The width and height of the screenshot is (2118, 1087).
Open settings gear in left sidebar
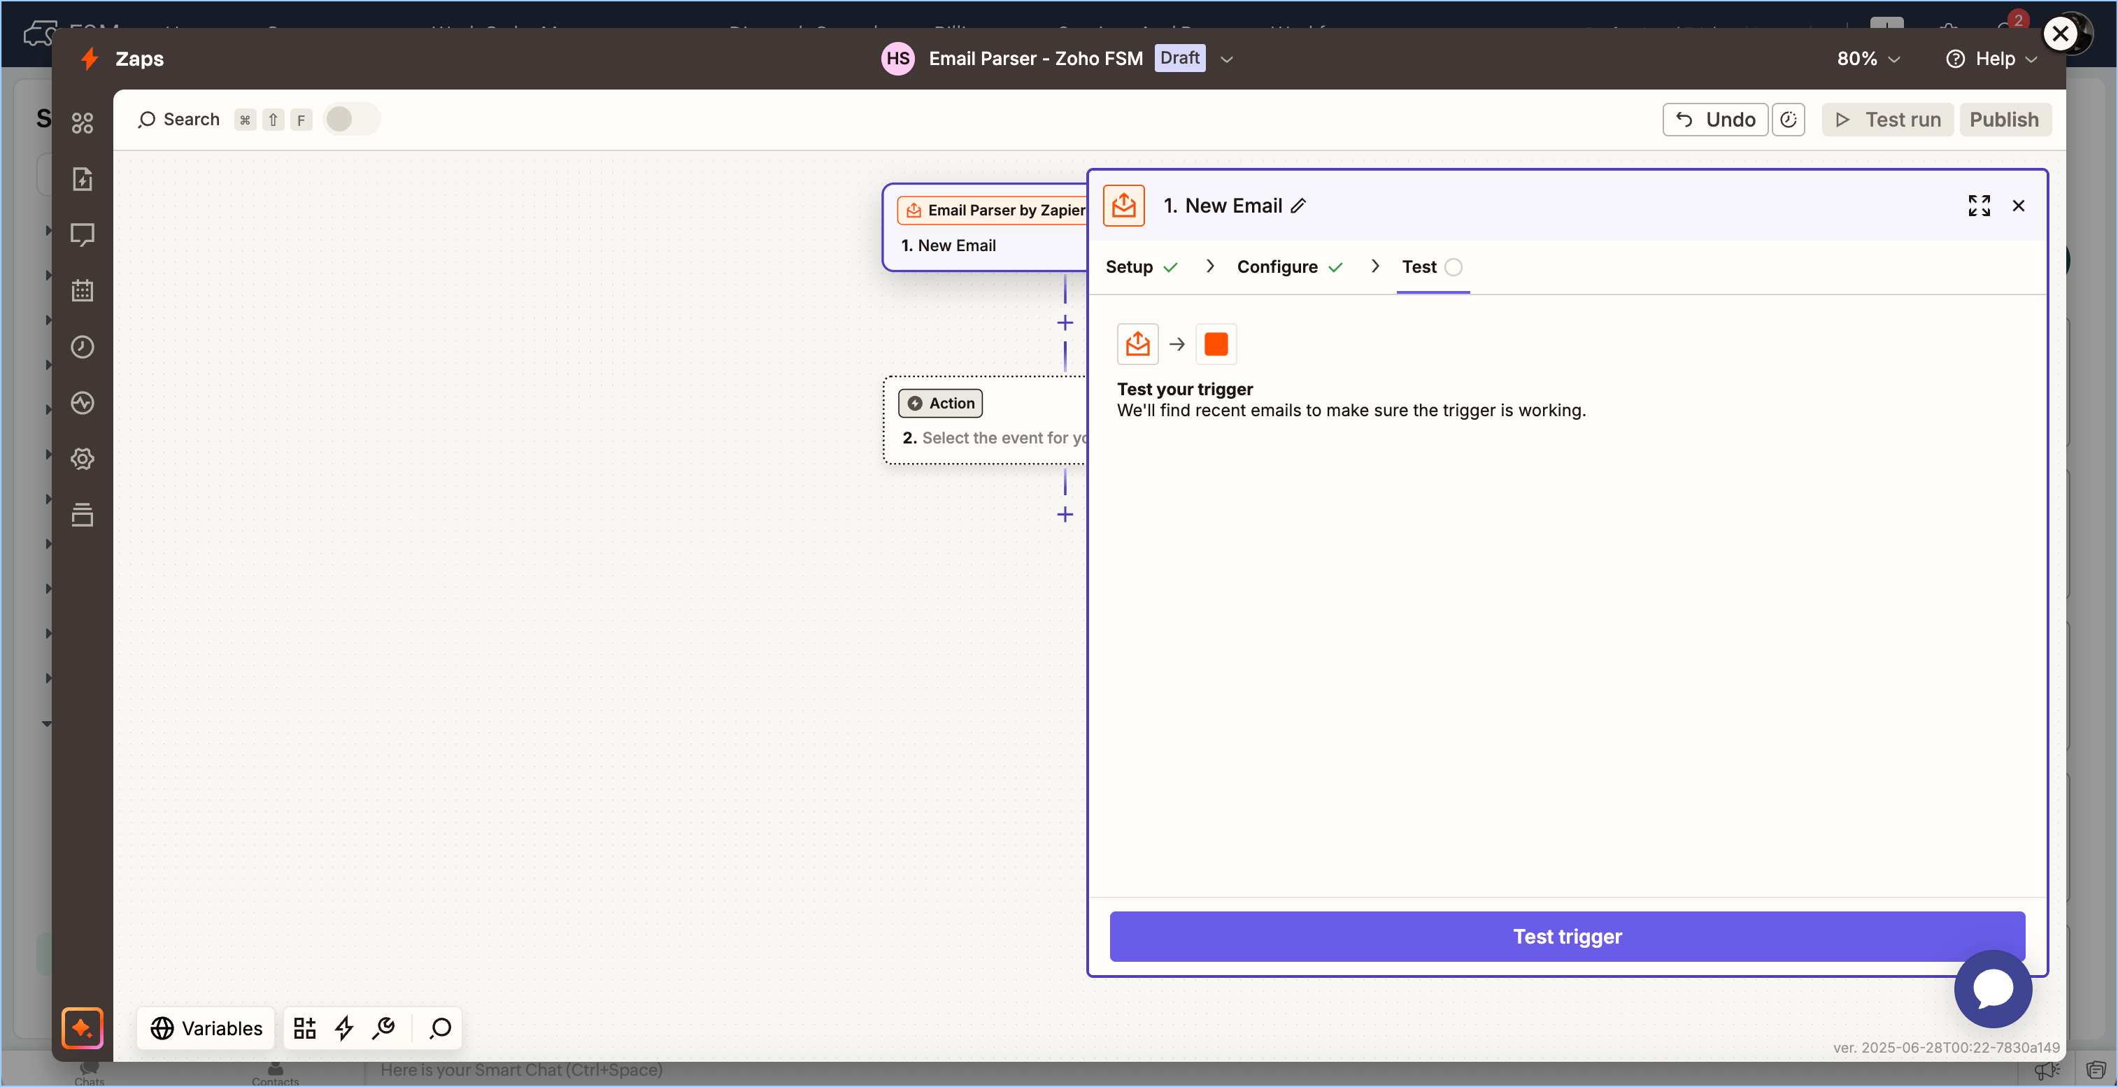coord(83,459)
